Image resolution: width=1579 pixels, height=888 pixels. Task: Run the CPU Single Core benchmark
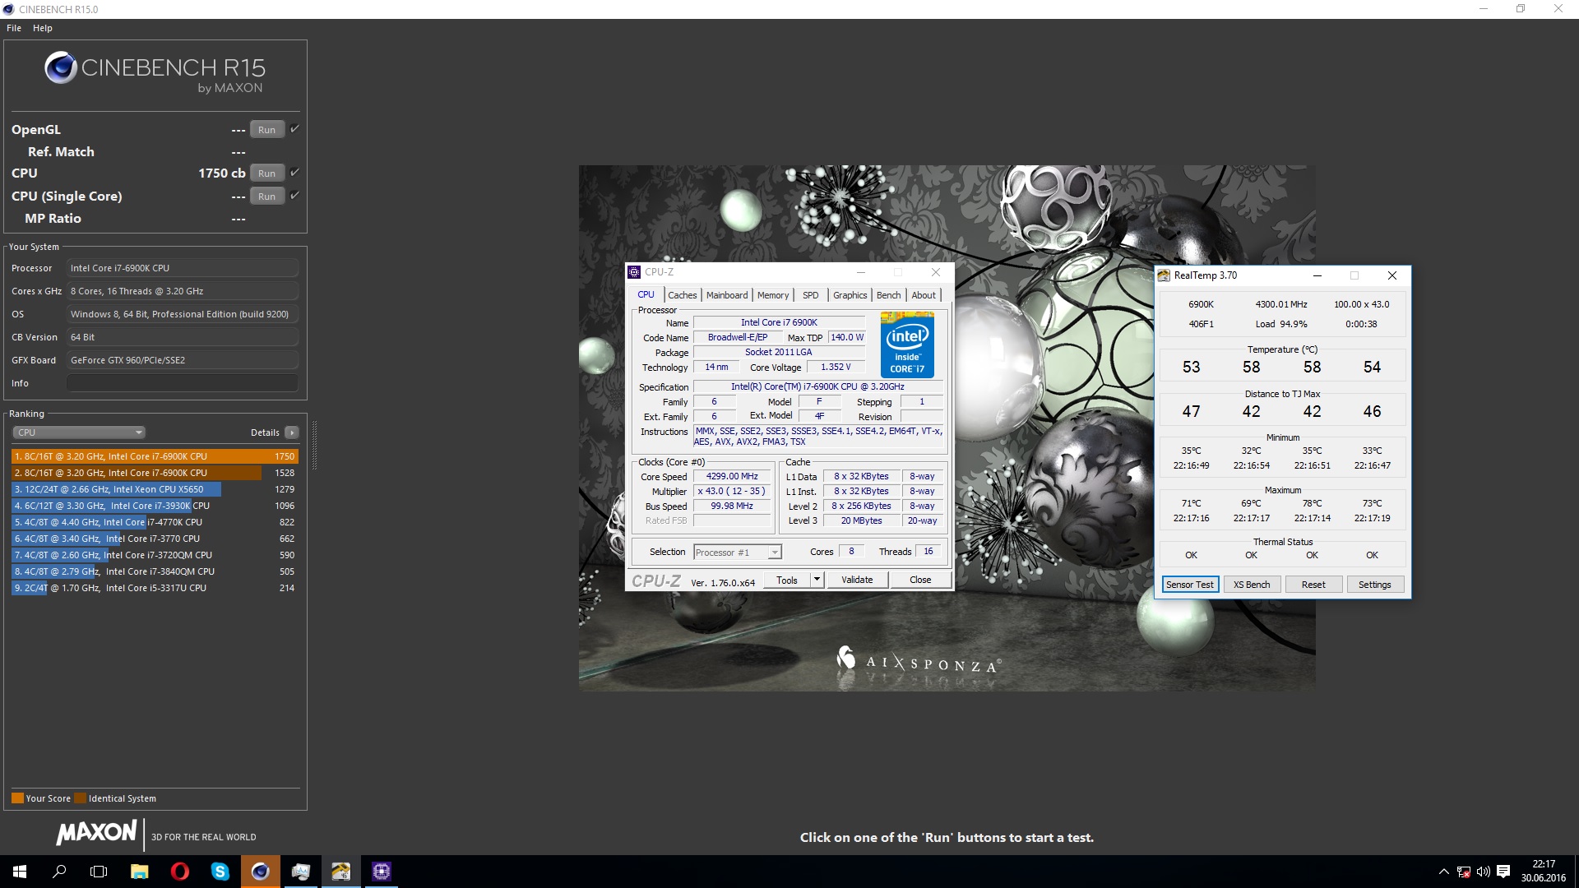tap(266, 196)
